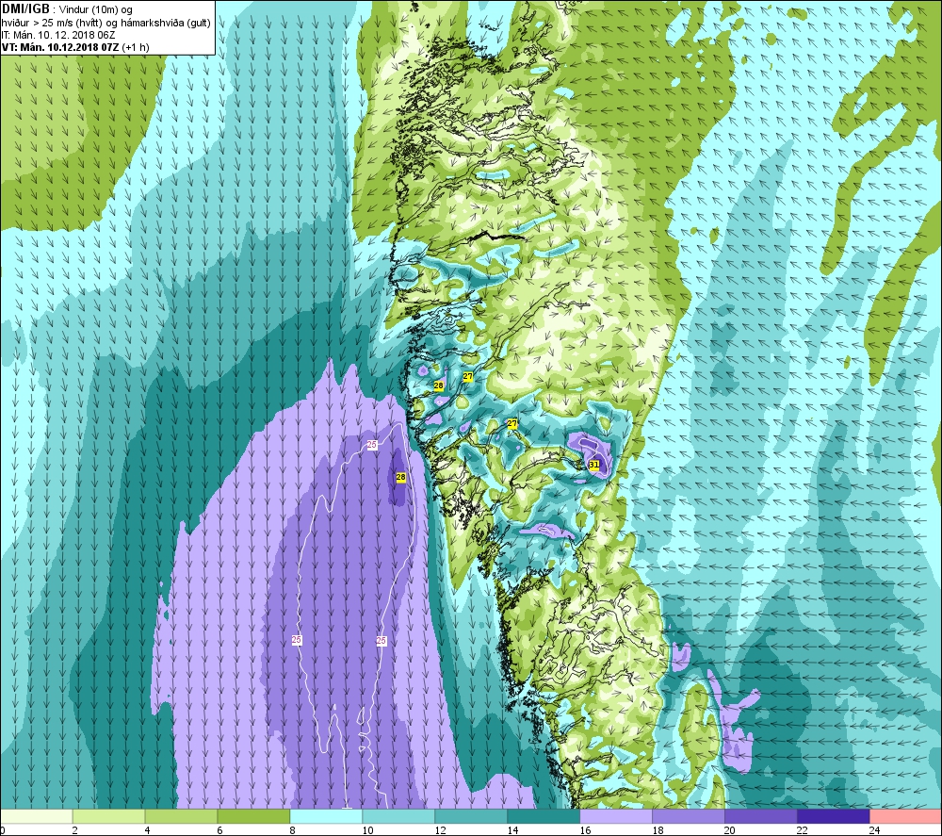Click the yellow '28' label over the dark purple sea patch

pyautogui.click(x=400, y=477)
